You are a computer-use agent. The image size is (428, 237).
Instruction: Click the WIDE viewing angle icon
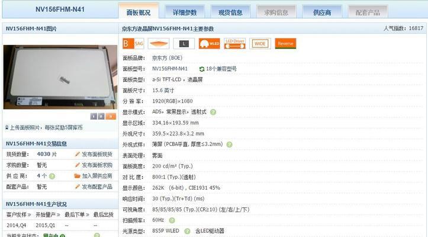260,43
